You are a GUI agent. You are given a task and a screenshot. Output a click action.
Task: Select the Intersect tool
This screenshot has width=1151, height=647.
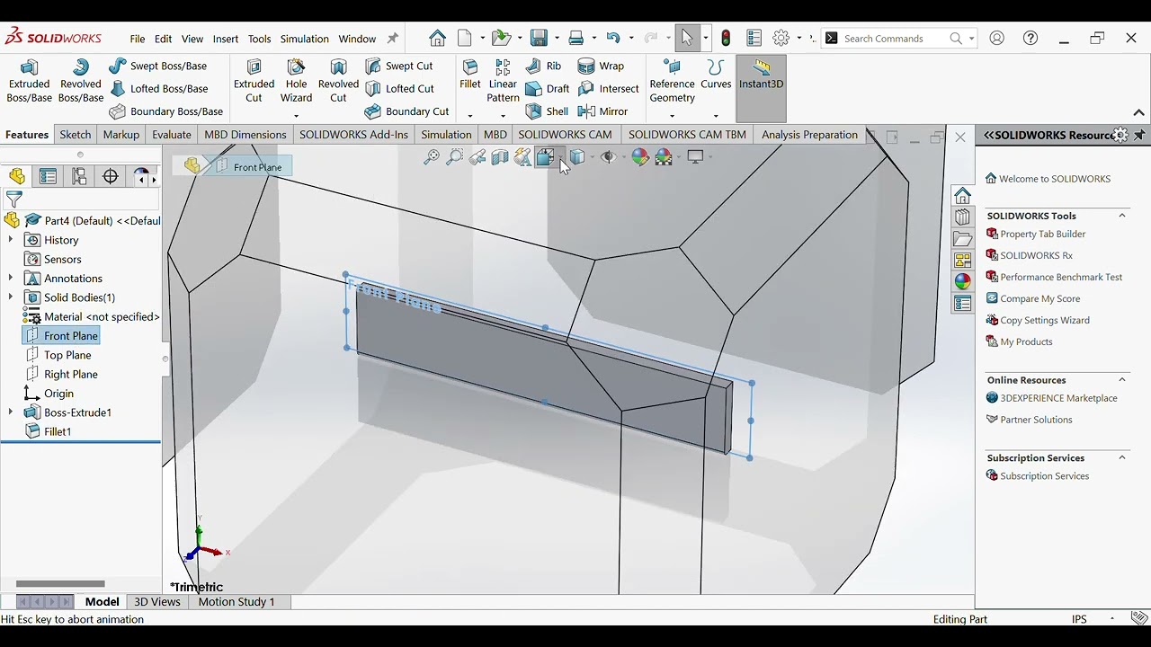click(x=609, y=89)
